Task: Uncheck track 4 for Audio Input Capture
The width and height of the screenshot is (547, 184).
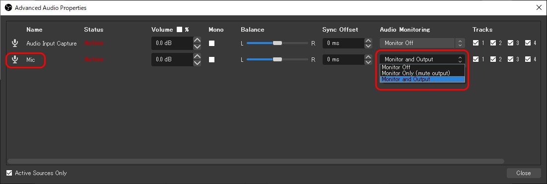Action: pyautogui.click(x=528, y=43)
